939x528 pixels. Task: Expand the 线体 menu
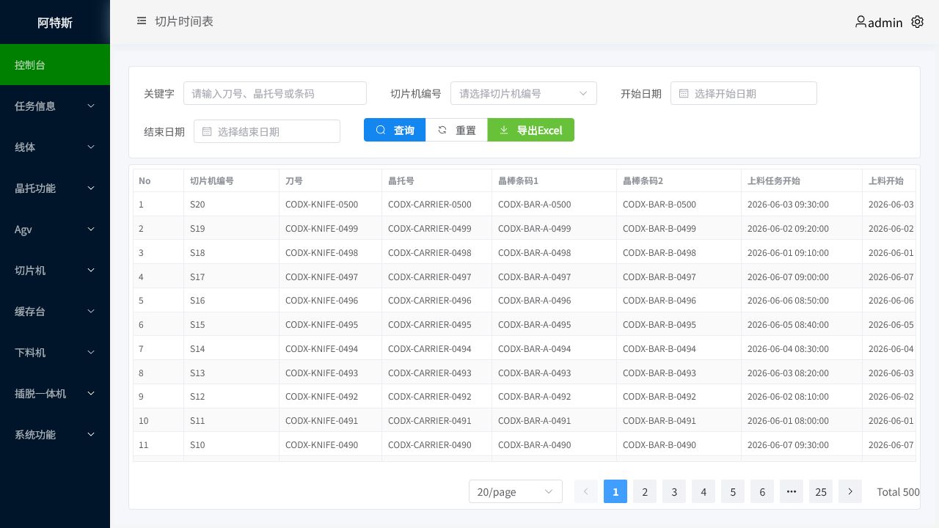pos(55,147)
